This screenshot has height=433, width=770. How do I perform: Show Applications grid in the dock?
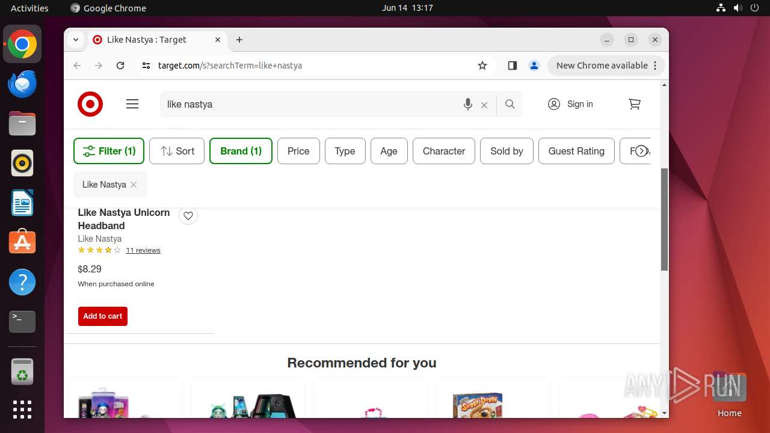(x=22, y=410)
